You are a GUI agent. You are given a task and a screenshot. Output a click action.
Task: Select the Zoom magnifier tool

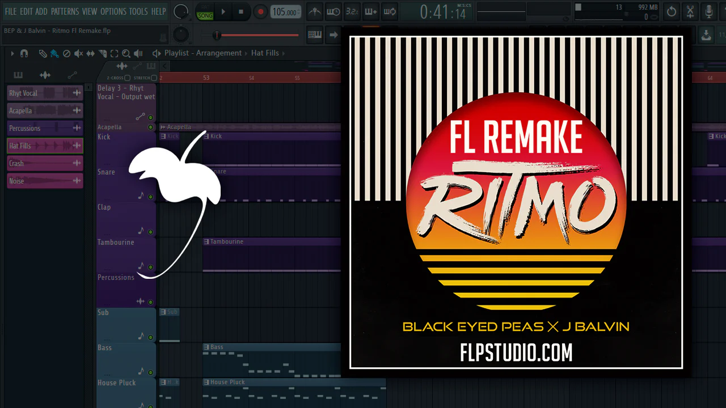tap(126, 53)
